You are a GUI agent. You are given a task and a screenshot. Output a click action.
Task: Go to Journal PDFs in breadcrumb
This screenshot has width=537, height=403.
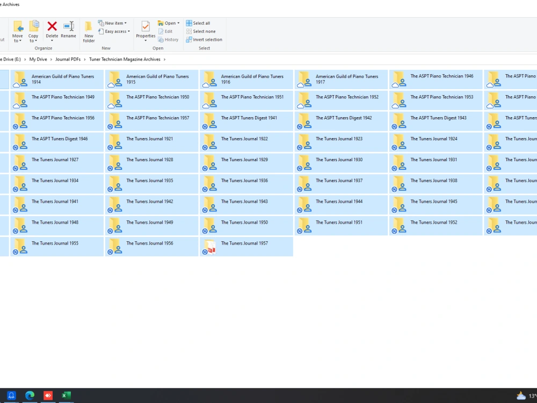68,59
